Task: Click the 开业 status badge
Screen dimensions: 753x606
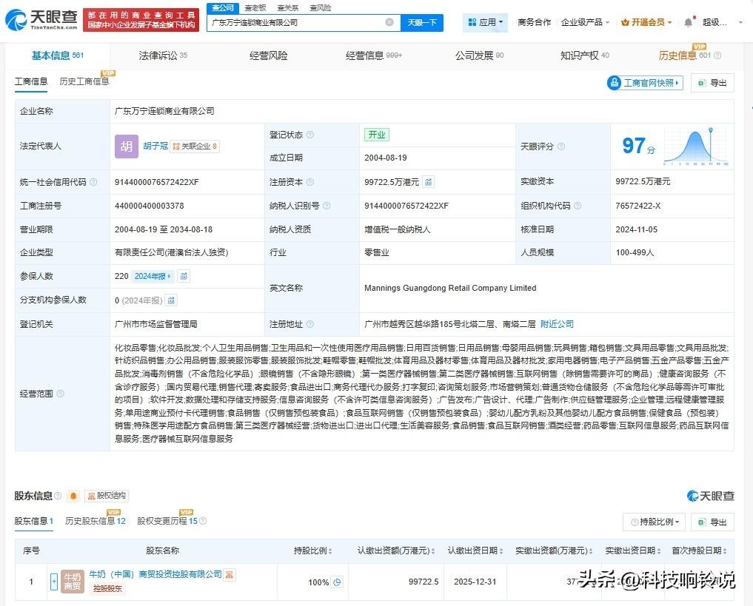Action: click(x=376, y=135)
